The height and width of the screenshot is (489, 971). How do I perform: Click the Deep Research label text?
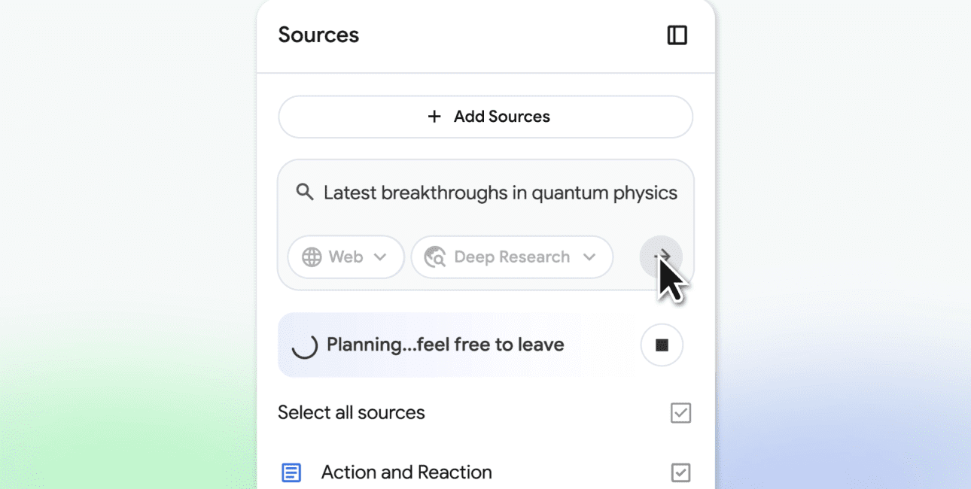point(512,257)
